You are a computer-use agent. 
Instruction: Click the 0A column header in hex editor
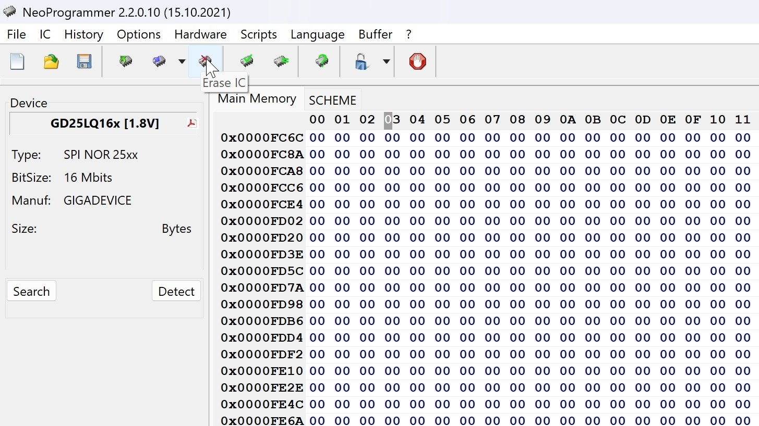tap(568, 120)
